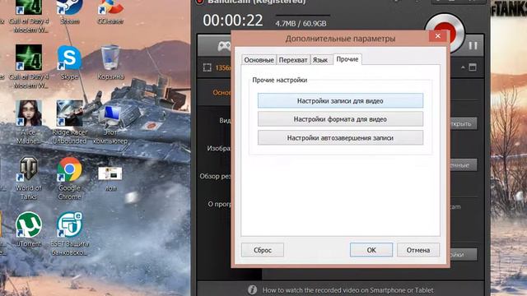Screen dimensions: 527x296
Task: Click the 00:00:22 recording timer
Action: point(233,21)
